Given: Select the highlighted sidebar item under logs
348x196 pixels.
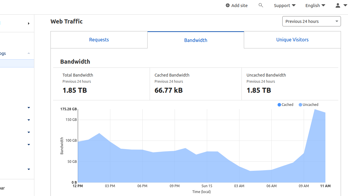Looking at the screenshot, I should click(x=17, y=63).
